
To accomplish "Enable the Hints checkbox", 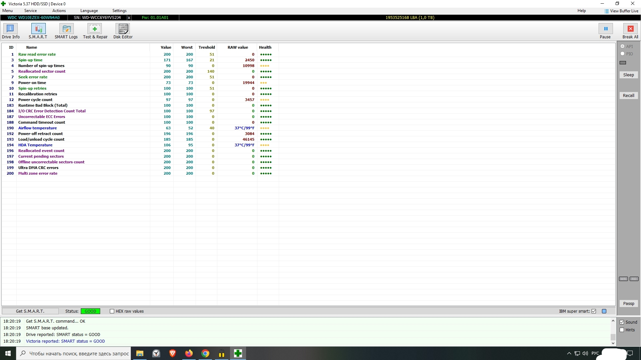I will tap(622, 330).
